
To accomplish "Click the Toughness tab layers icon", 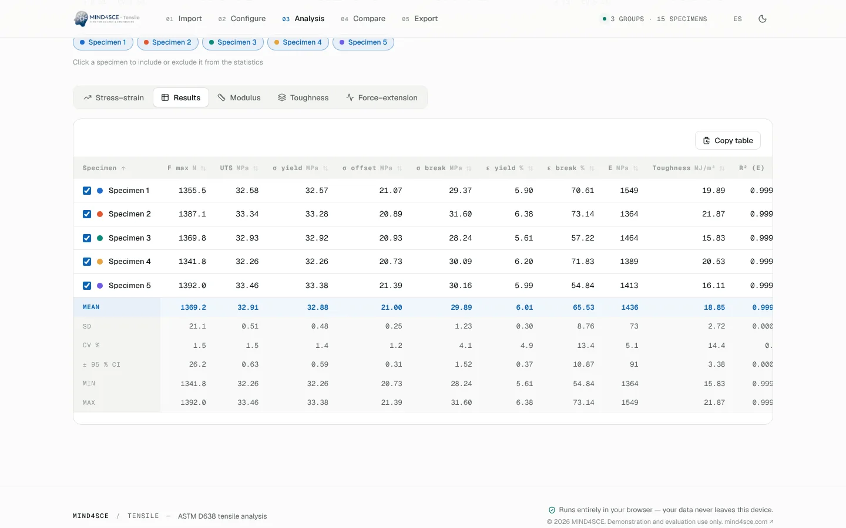I will pos(282,97).
